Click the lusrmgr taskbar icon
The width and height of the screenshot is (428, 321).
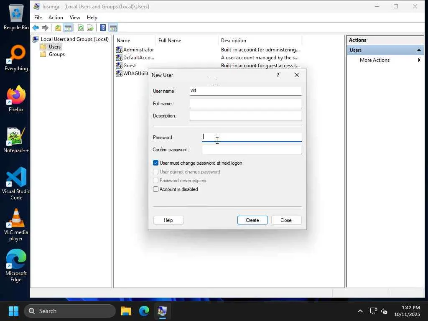163,311
